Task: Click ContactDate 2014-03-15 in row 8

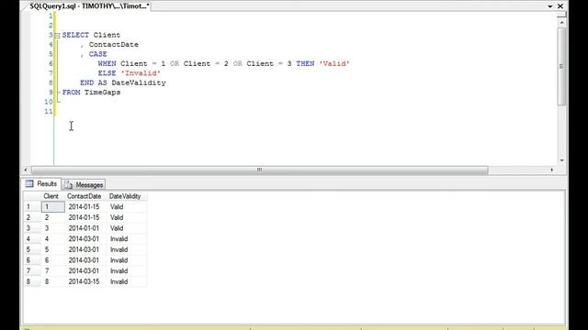Action: pyautogui.click(x=85, y=281)
